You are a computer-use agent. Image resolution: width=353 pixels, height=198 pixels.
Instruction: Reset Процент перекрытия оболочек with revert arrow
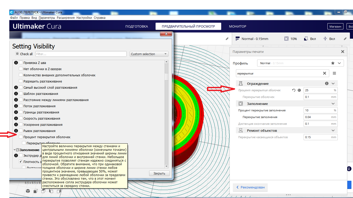pos(294,90)
